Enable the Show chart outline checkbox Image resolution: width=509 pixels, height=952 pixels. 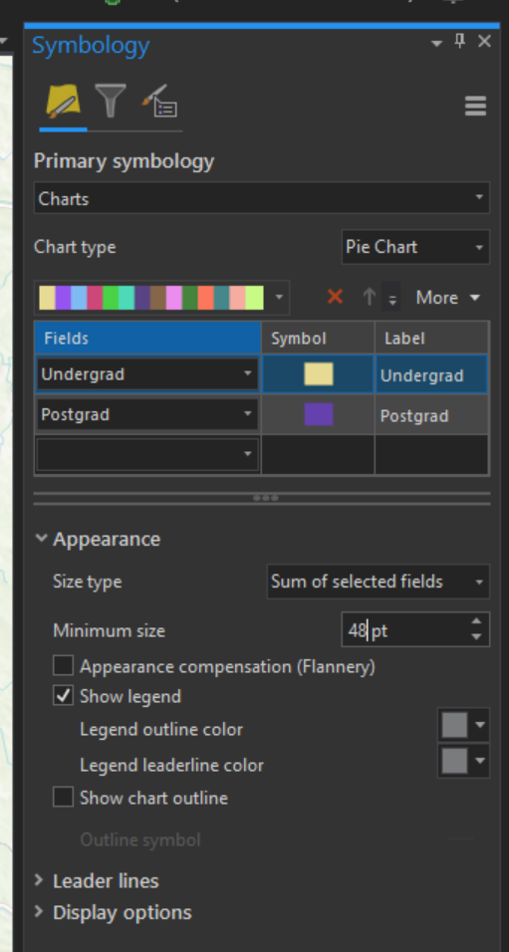(x=63, y=798)
